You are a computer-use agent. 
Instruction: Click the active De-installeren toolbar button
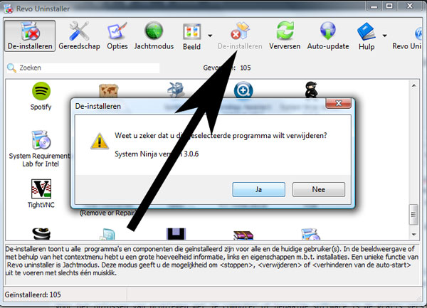[x=30, y=36]
